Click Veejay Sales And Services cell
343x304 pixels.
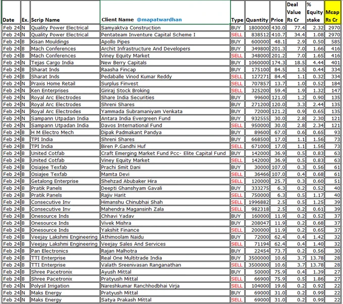(165, 244)
